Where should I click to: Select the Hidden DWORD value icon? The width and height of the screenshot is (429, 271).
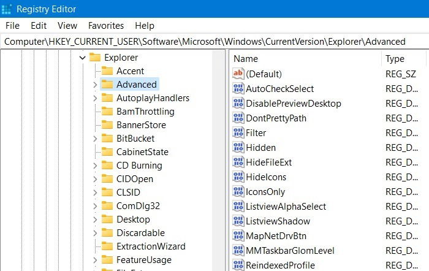click(x=238, y=147)
